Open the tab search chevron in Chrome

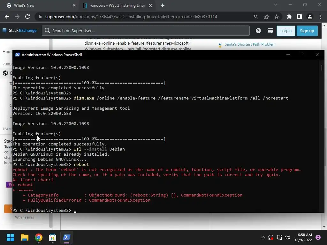276,4
